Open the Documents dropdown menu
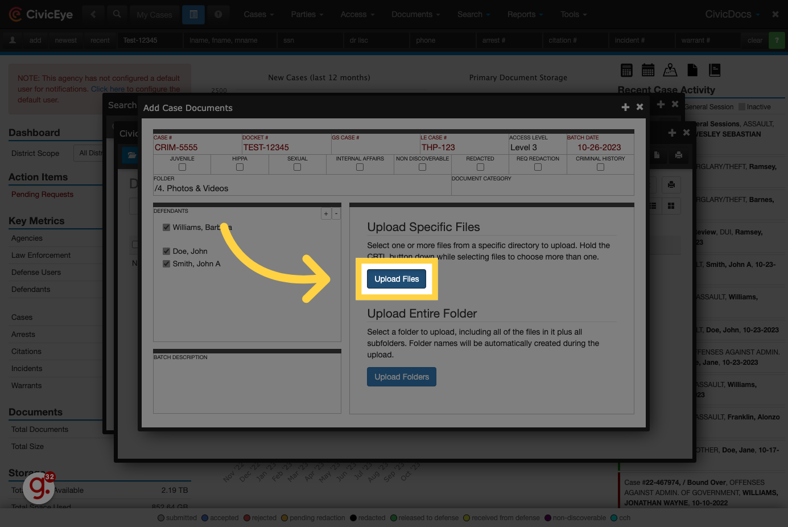788x527 pixels. (415, 14)
